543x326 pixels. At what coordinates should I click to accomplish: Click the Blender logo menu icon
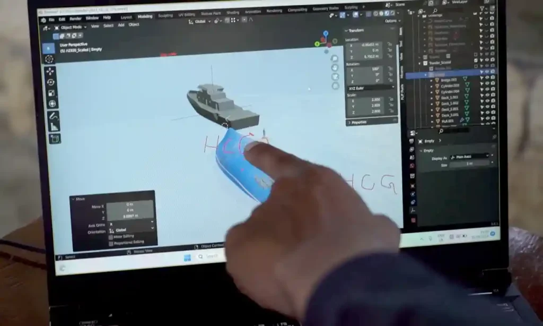(43, 20)
